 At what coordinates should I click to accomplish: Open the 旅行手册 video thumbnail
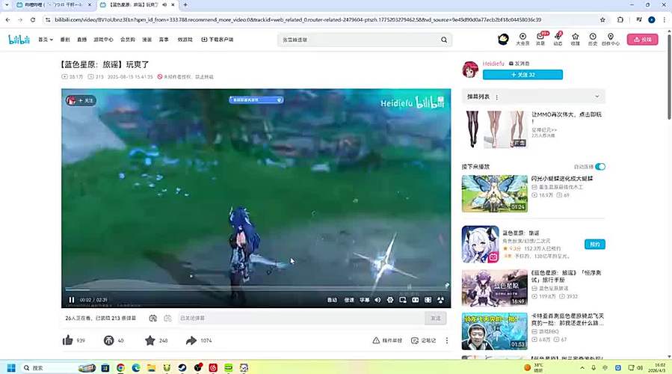(495, 288)
